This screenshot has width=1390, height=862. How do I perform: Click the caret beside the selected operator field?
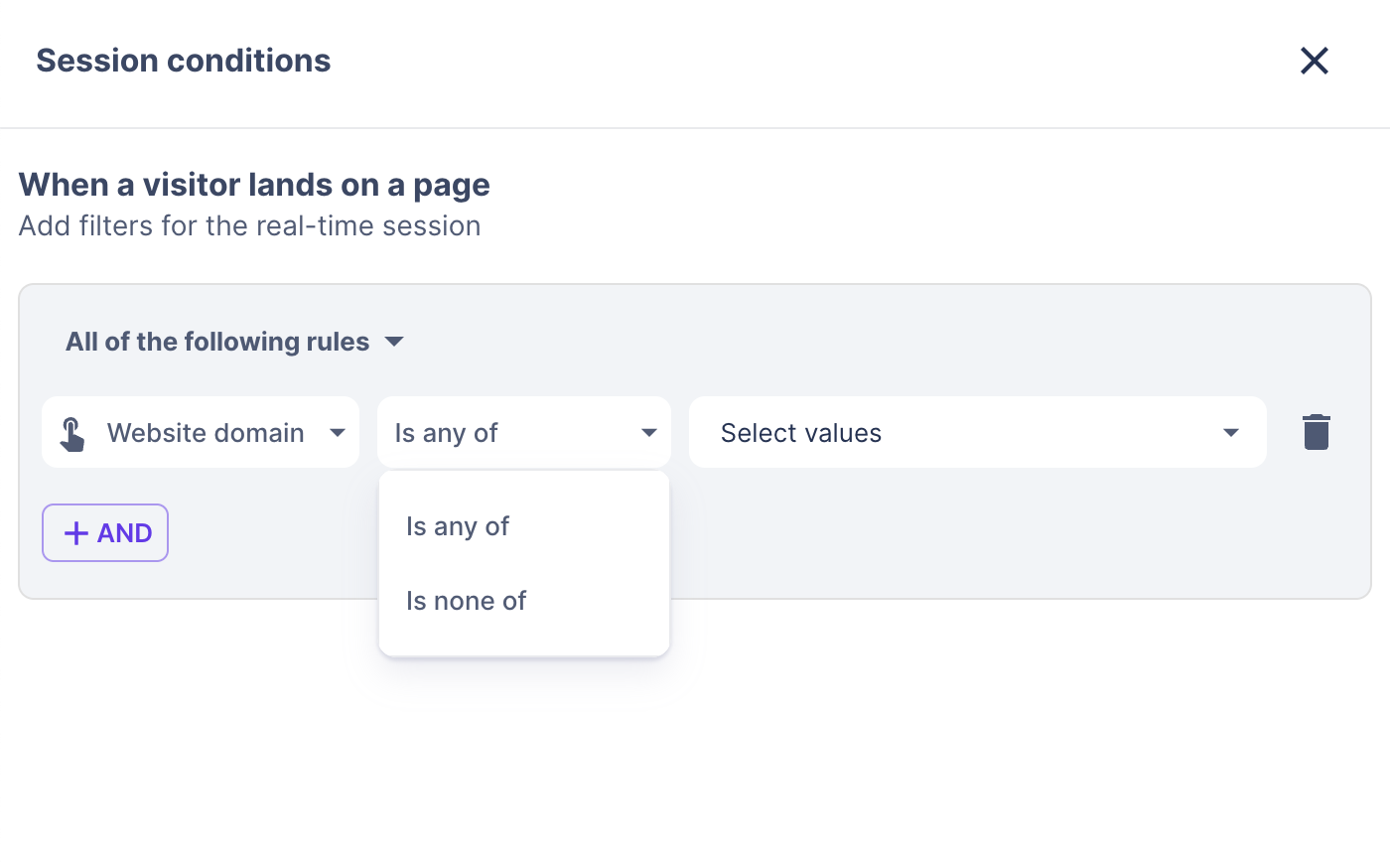(649, 433)
